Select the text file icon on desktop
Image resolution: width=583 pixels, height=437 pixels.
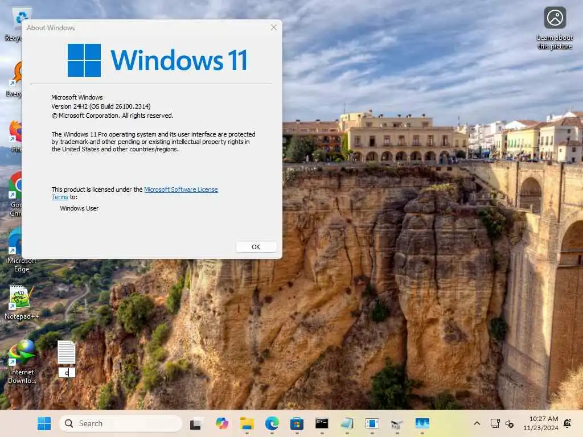(x=67, y=352)
